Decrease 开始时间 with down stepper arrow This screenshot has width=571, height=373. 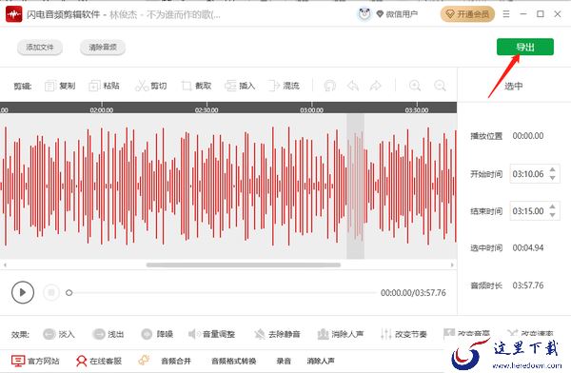pos(553,178)
